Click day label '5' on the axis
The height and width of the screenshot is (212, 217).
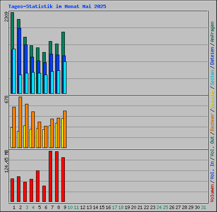(39, 207)
